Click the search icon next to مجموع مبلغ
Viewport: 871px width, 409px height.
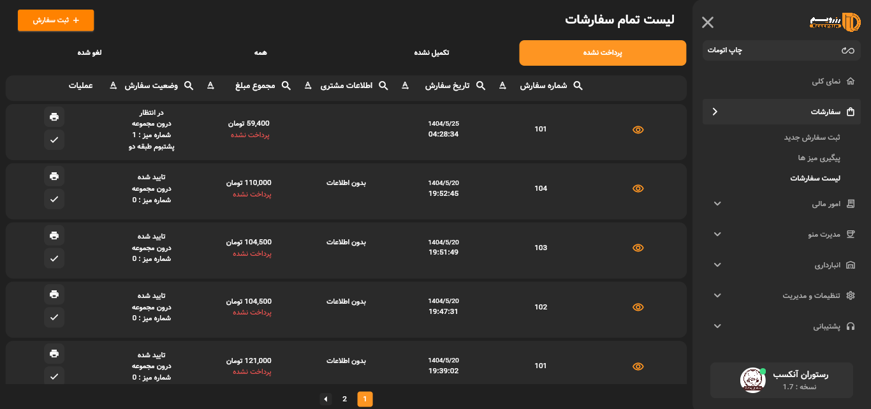click(x=286, y=86)
